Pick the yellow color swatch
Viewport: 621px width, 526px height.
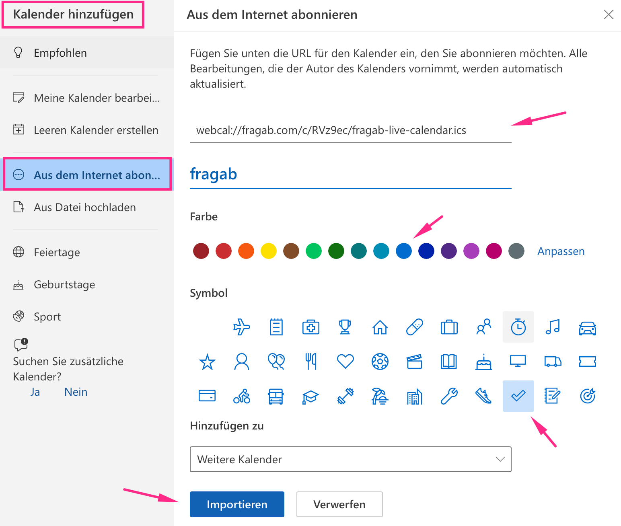pos(269,251)
